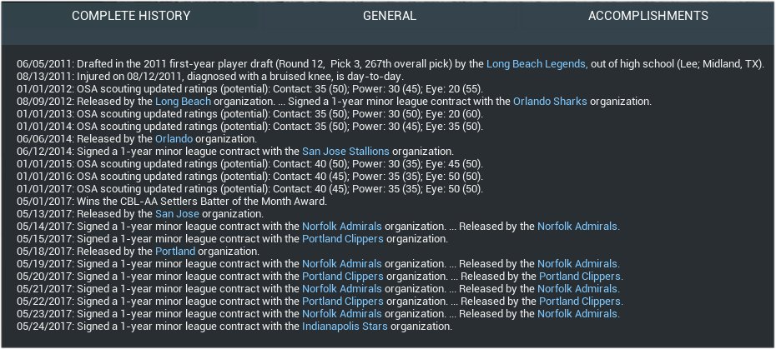The width and height of the screenshot is (776, 349).
Task: Click Portland link in 05/18/2017 release entry
Action: pyautogui.click(x=175, y=251)
